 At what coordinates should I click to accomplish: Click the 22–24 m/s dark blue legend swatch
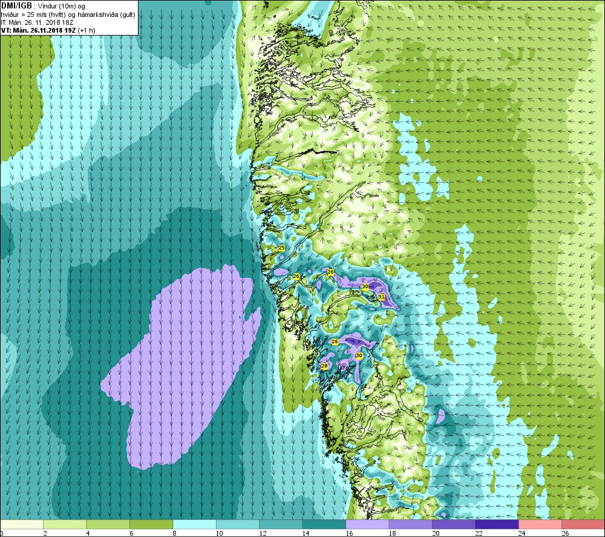point(497,524)
